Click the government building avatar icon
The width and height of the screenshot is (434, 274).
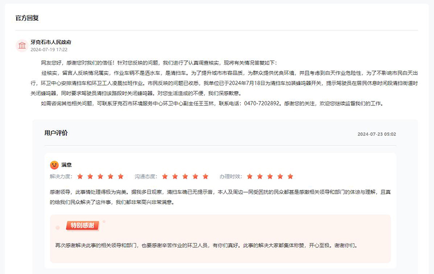(22, 46)
